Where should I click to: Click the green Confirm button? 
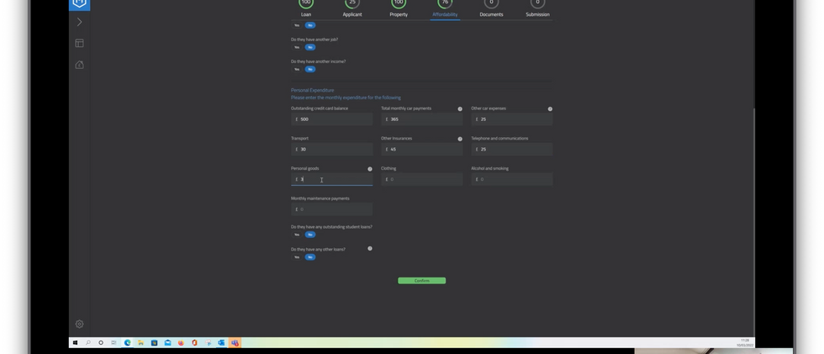click(x=422, y=281)
